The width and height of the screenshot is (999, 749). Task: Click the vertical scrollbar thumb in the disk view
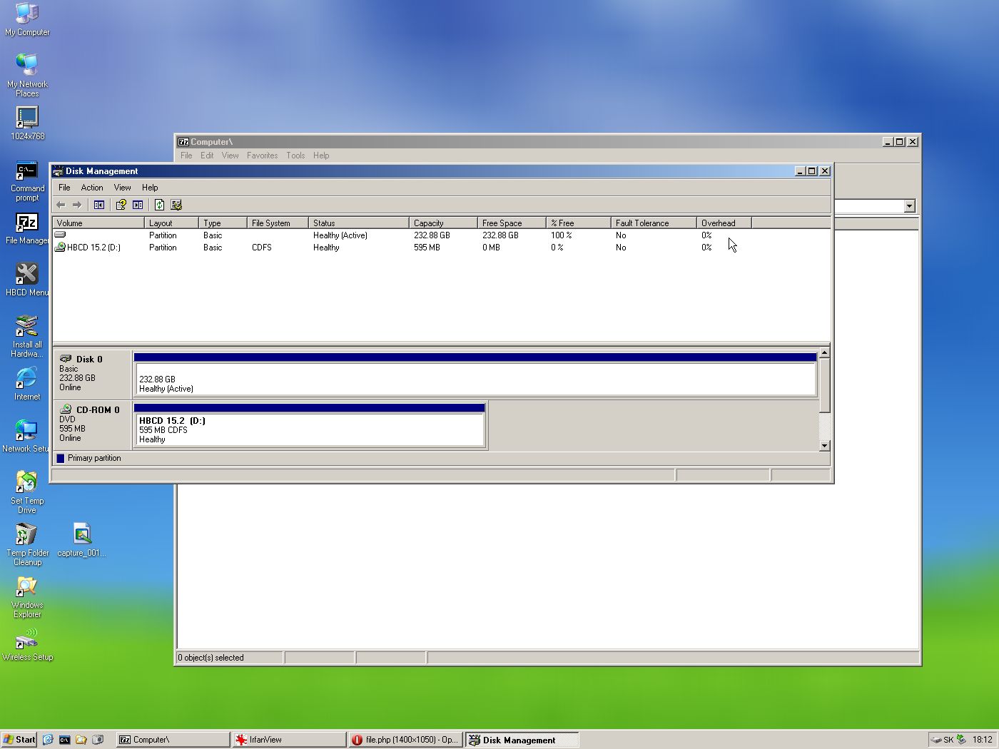coord(824,385)
